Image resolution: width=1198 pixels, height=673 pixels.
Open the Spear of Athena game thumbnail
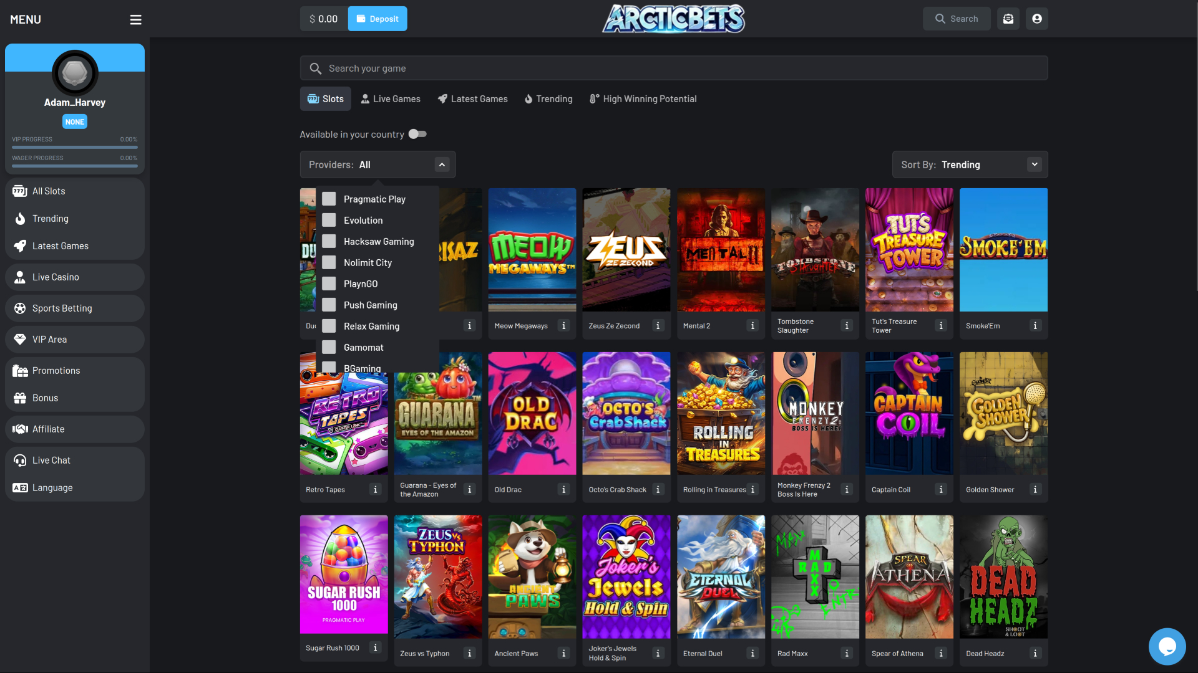[909, 577]
